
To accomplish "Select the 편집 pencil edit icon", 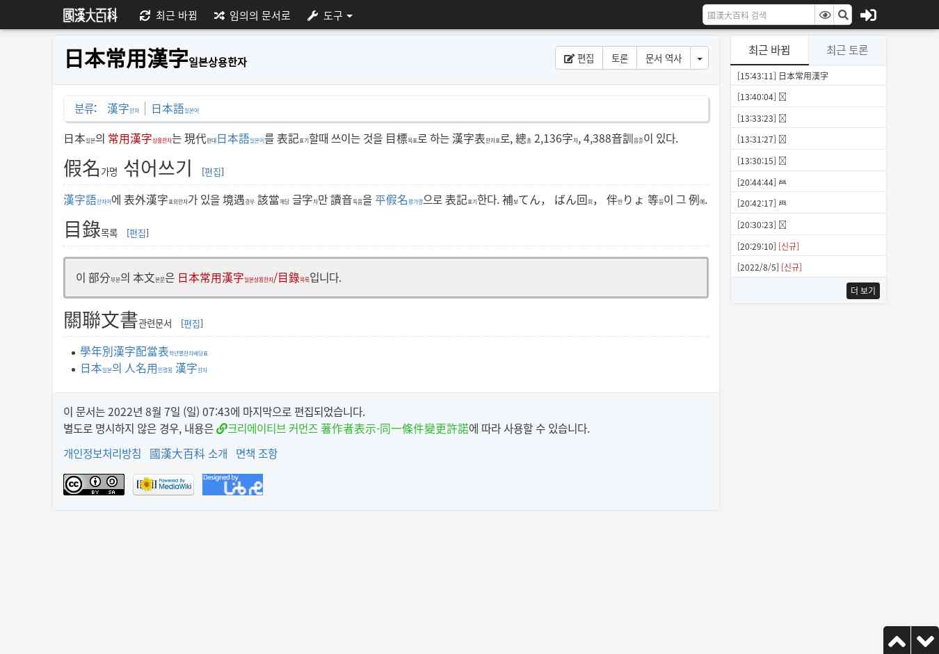I will pos(570,58).
